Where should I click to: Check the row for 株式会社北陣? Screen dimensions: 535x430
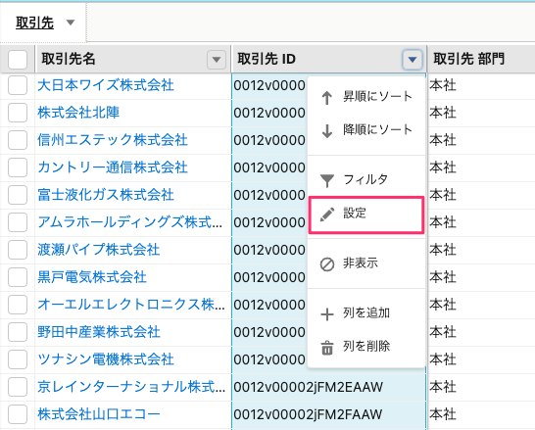(x=18, y=113)
